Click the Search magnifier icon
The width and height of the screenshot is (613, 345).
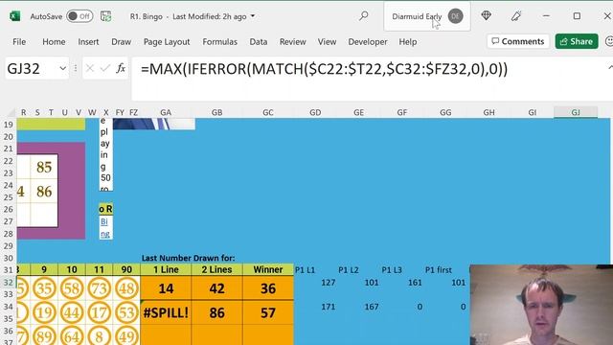(364, 16)
